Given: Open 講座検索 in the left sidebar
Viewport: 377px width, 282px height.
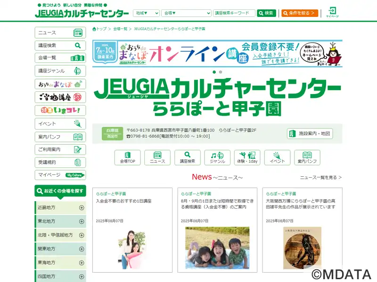Looking at the screenshot, I should tap(60, 45).
